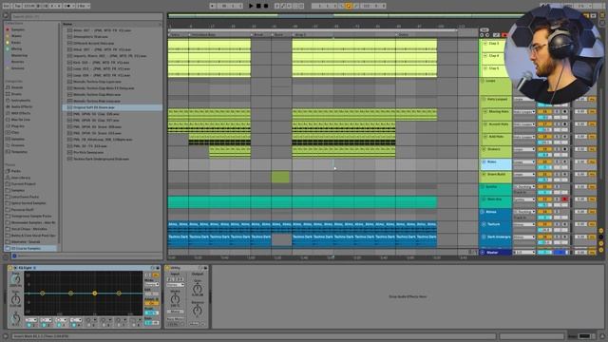Open band 1 filter type chooser
The height and width of the screenshot is (342, 608).
31,320
